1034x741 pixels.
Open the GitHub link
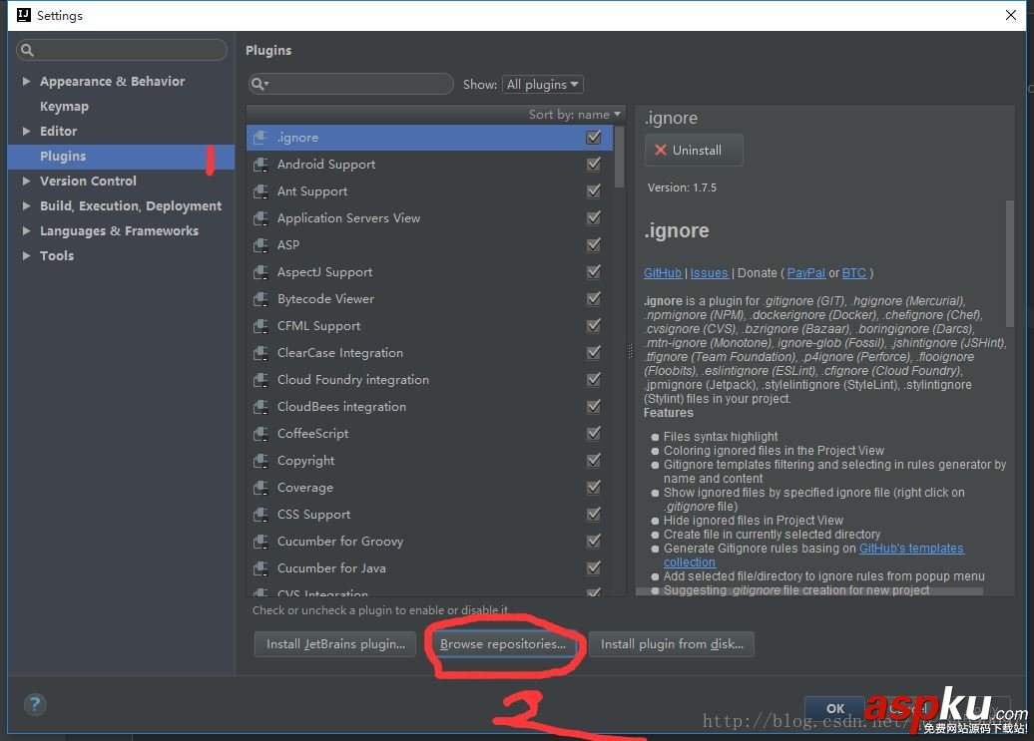[x=662, y=272]
